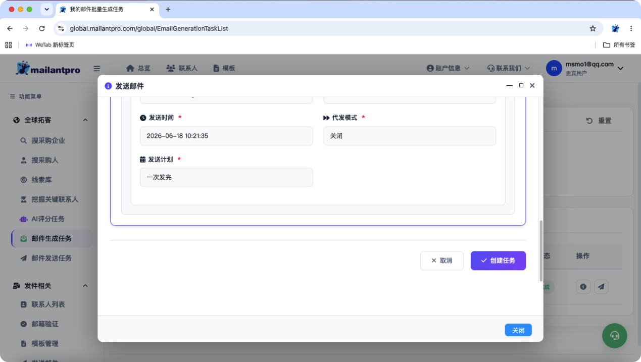
Task: Click the browser back arrow
Action: click(x=10, y=29)
